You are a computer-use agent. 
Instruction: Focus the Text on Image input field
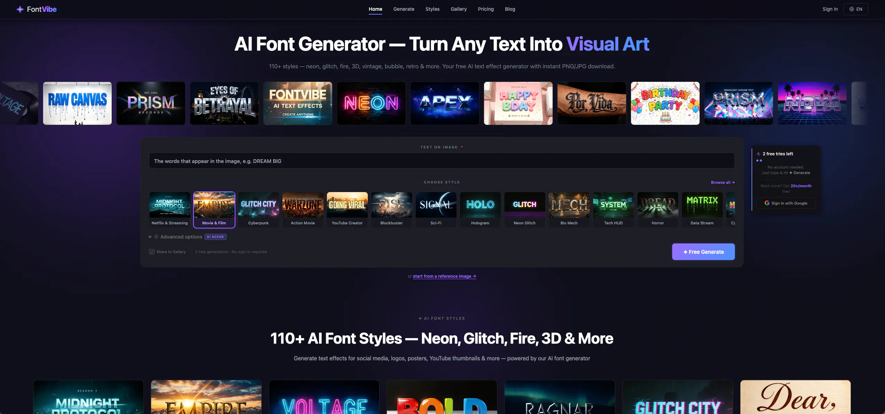click(x=442, y=161)
